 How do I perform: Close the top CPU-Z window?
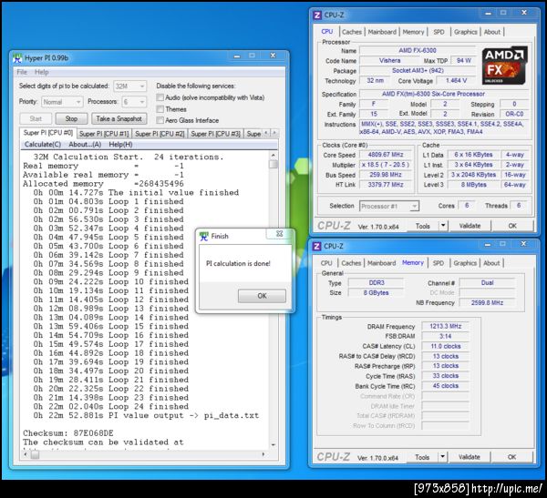click(524, 13)
